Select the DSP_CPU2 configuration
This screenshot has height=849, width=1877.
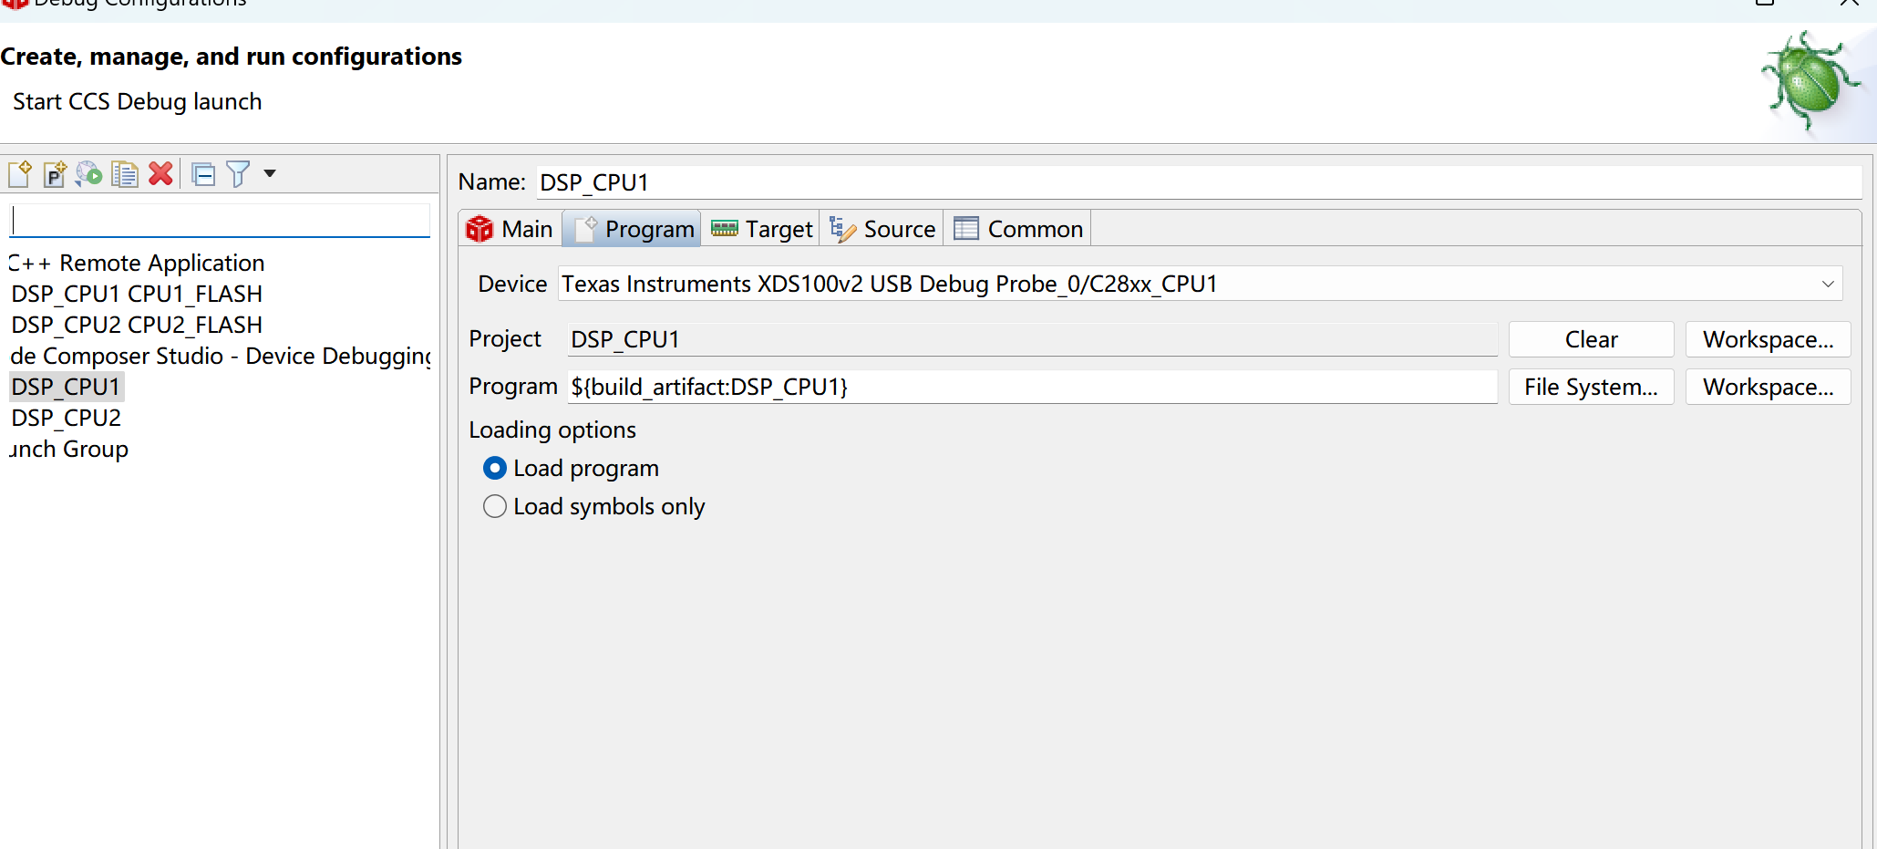65,417
